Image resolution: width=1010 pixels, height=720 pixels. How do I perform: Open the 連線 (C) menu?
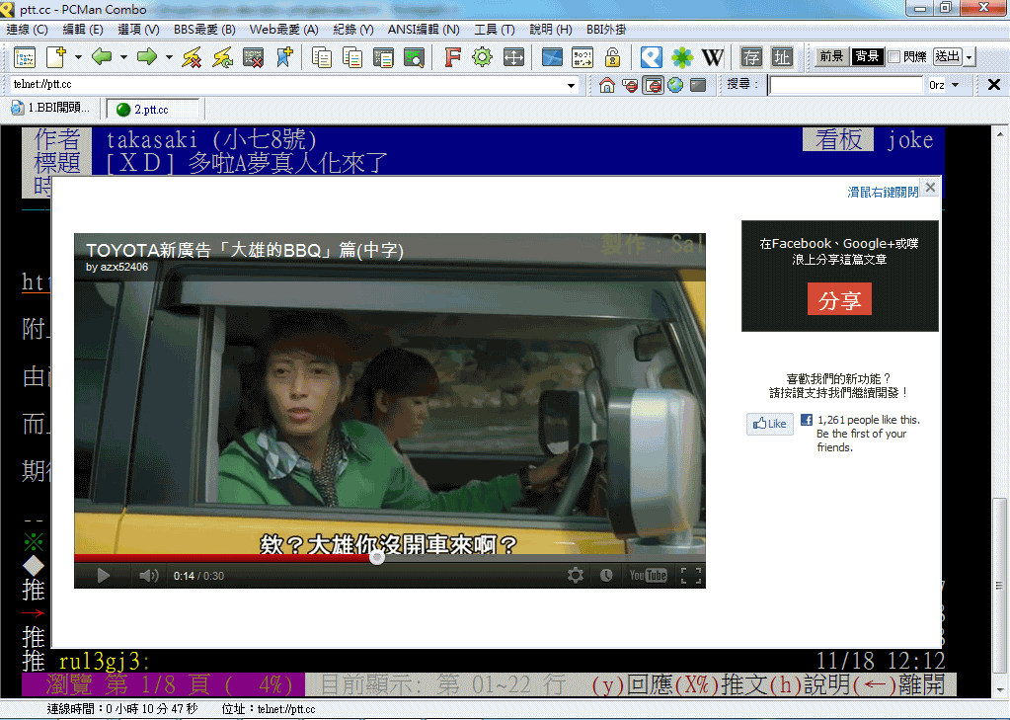point(27,30)
